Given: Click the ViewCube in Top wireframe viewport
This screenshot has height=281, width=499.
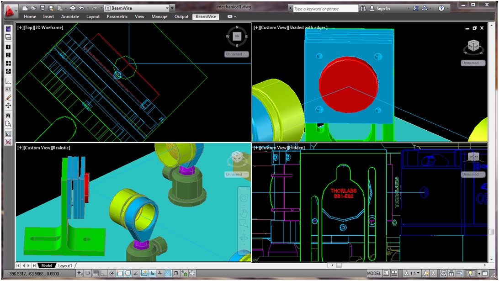Looking at the screenshot, I should tap(237, 37).
